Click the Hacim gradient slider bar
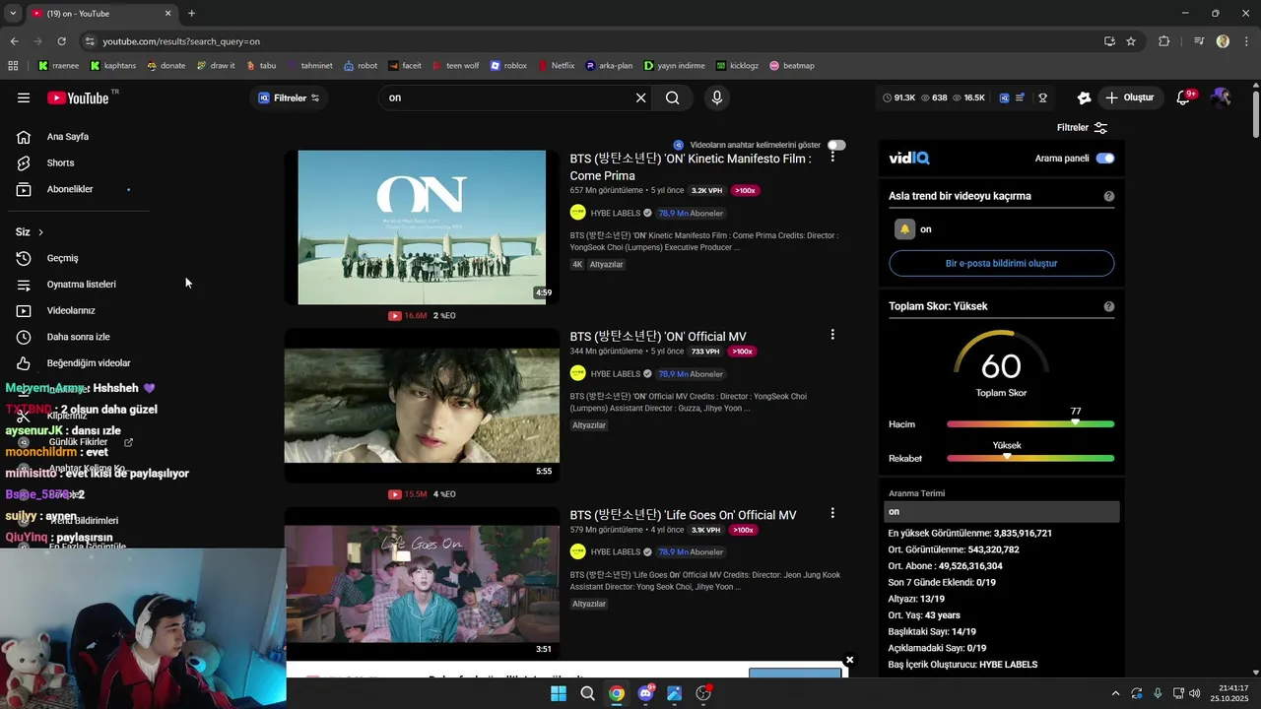1261x709 pixels. (1030, 424)
